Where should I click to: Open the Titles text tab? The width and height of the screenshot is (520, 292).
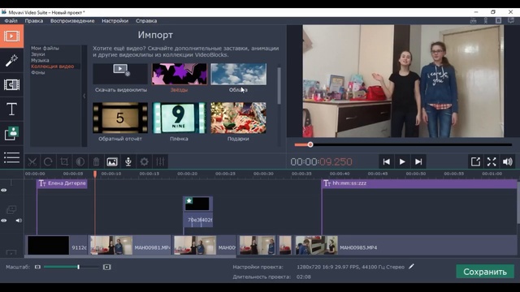11,109
